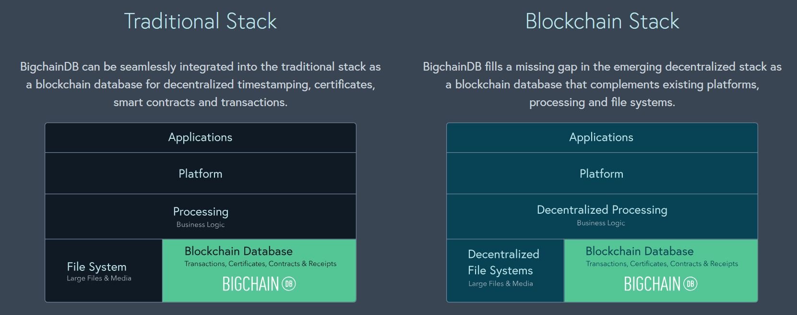Click Blockchain Database title in Traditional Stack

(x=238, y=251)
